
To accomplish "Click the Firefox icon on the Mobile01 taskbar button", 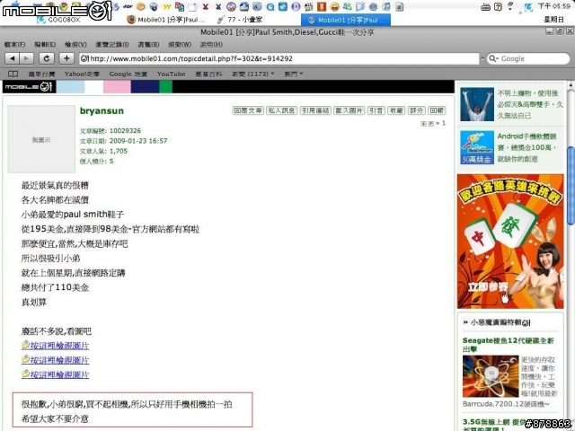I will pos(131,20).
